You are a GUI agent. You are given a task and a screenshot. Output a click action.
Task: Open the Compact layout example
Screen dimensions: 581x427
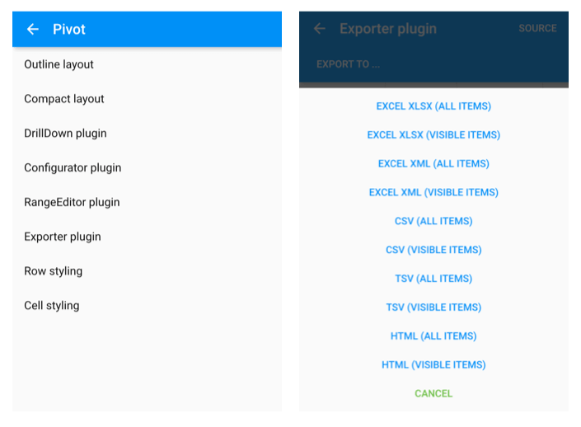pos(147,99)
